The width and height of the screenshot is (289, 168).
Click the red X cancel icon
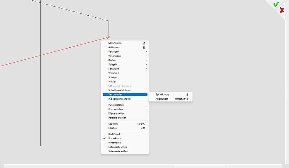tap(282, 10)
